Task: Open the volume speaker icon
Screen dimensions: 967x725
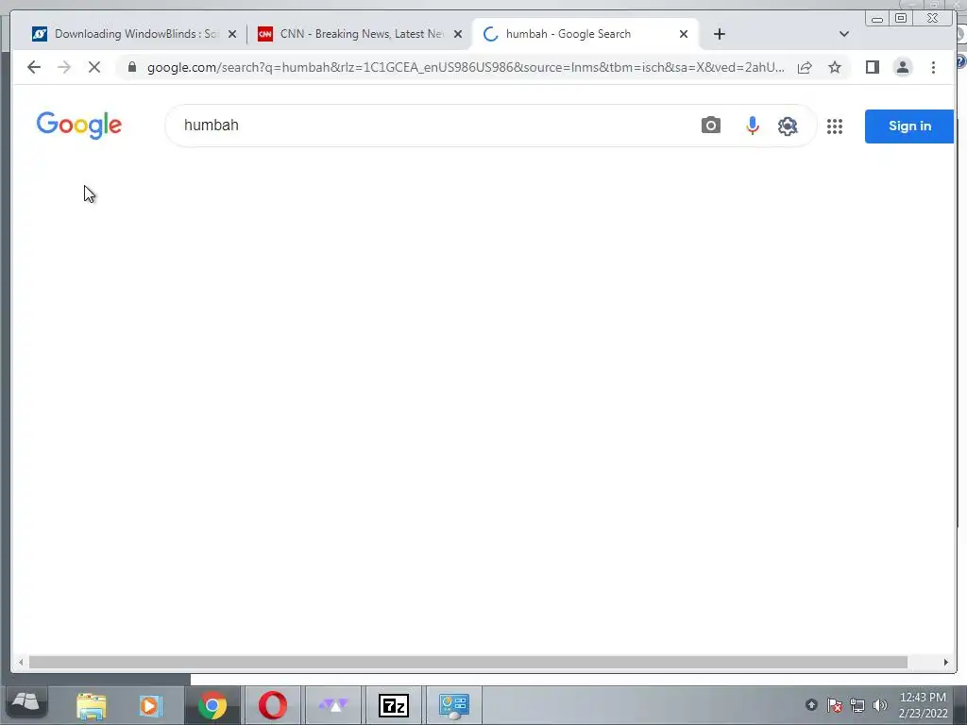Action: coord(880,704)
